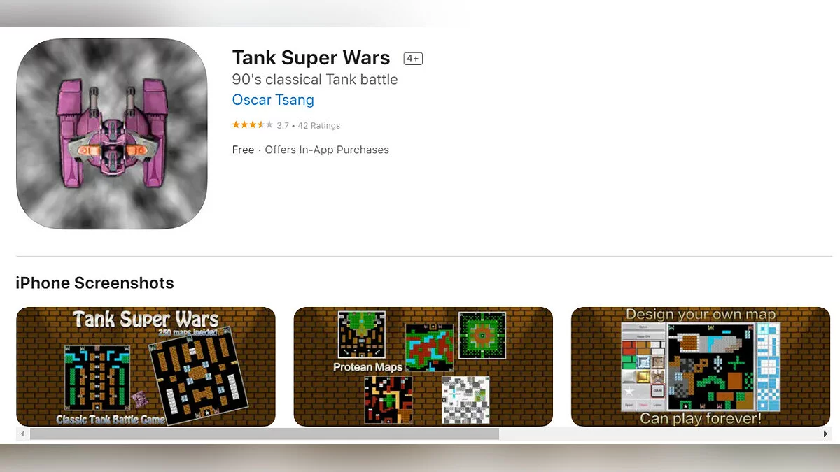Open the Design your own map screenshot
The height and width of the screenshot is (472, 840).
[701, 366]
